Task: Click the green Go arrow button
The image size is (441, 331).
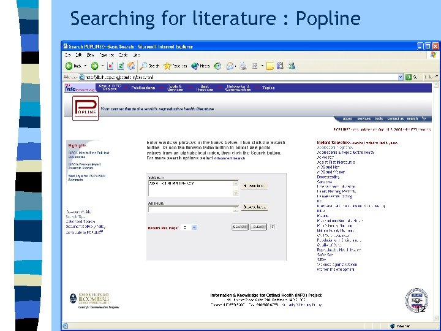Action: [x=409, y=77]
